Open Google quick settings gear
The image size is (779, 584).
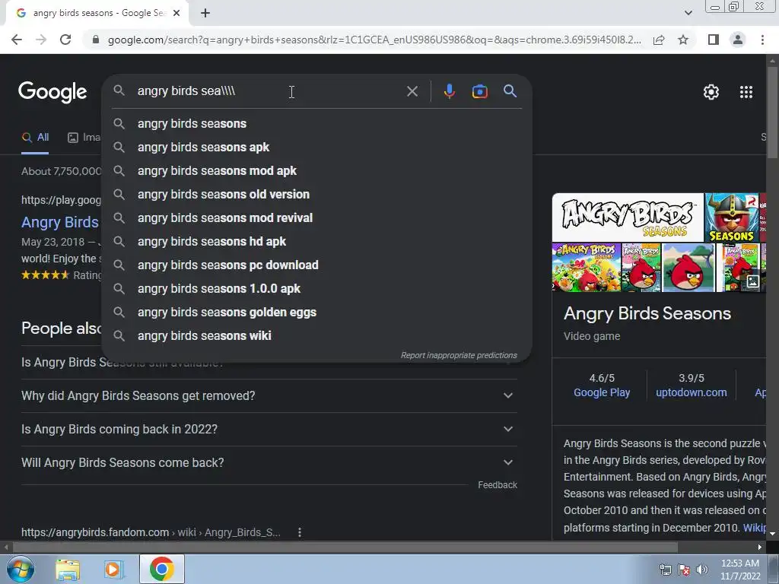pos(711,92)
